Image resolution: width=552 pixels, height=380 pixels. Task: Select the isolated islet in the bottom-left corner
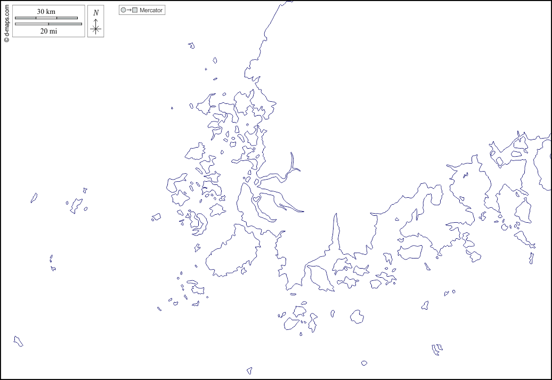[18, 341]
